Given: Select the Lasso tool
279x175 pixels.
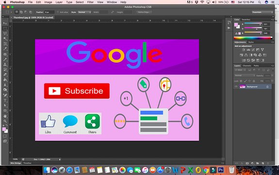Looking at the screenshot, I should click(x=5, y=34).
